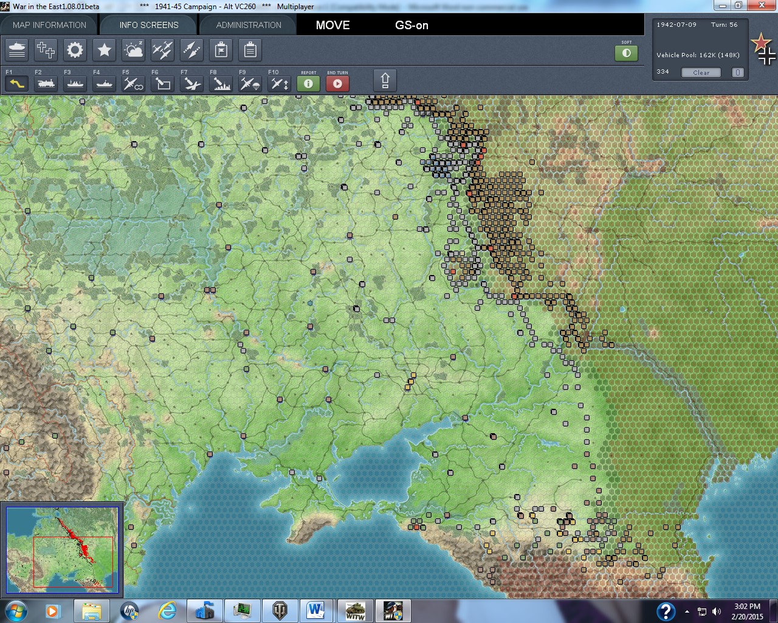Open Windows Explorer folder on taskbar
778x623 pixels.
click(x=91, y=611)
